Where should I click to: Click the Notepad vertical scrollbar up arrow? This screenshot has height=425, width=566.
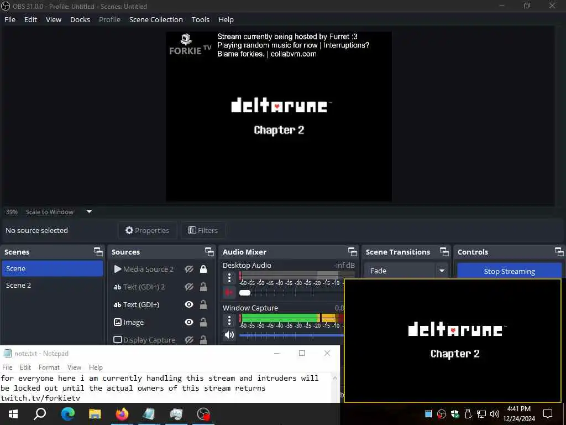pos(335,378)
